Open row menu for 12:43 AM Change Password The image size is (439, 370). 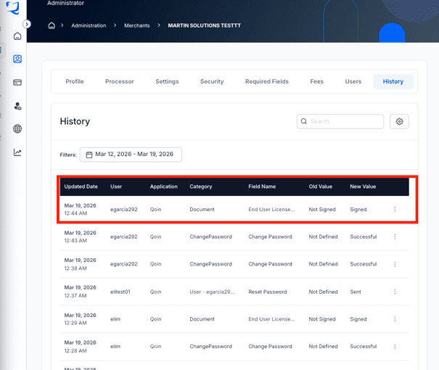395,237
